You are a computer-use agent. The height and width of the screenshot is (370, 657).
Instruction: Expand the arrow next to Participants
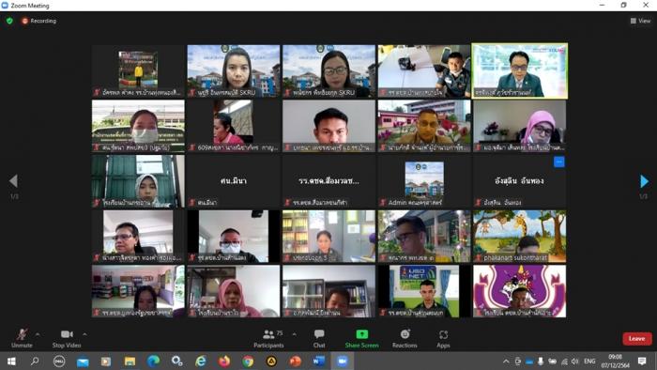(294, 334)
